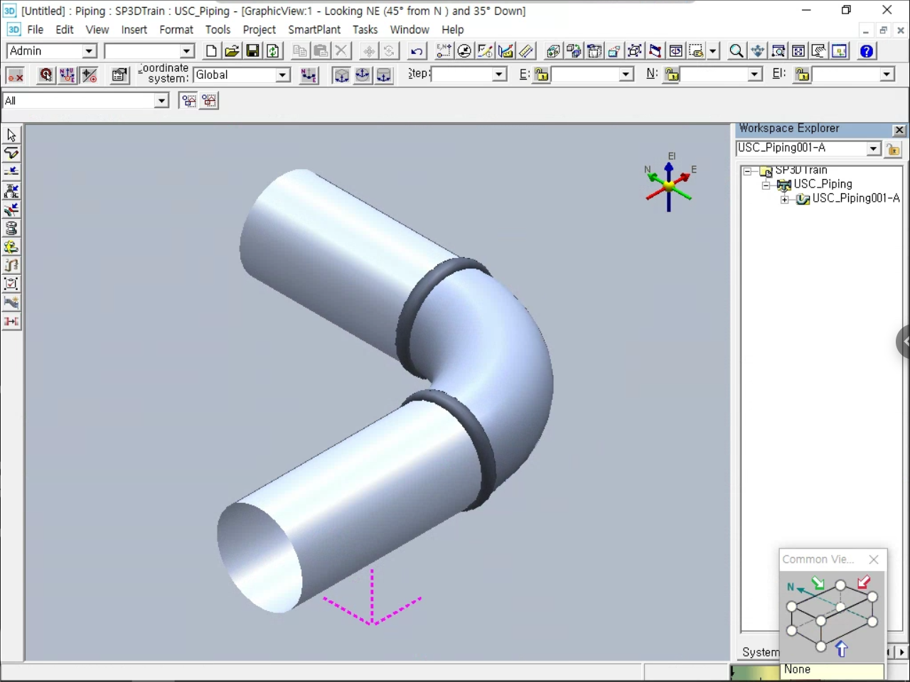The width and height of the screenshot is (910, 682).
Task: Click the Measure ruler icon
Action: tap(526, 51)
